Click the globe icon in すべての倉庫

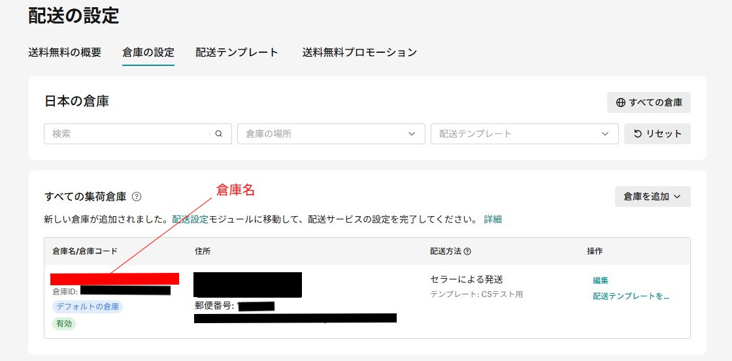tap(620, 102)
